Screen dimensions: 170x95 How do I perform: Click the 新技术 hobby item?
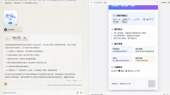(129, 71)
